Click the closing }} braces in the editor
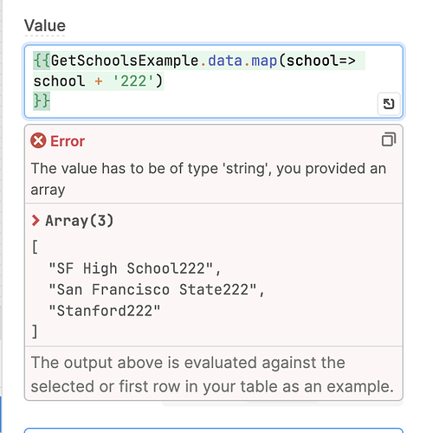The width and height of the screenshot is (426, 433). pos(42,101)
